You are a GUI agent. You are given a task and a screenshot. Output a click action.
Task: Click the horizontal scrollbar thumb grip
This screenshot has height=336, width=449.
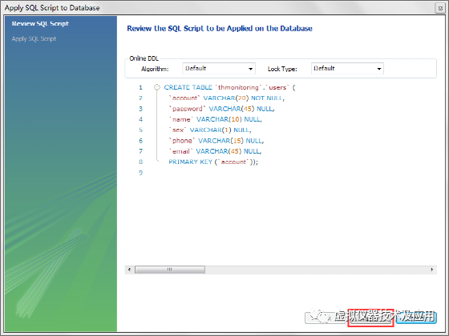point(170,270)
